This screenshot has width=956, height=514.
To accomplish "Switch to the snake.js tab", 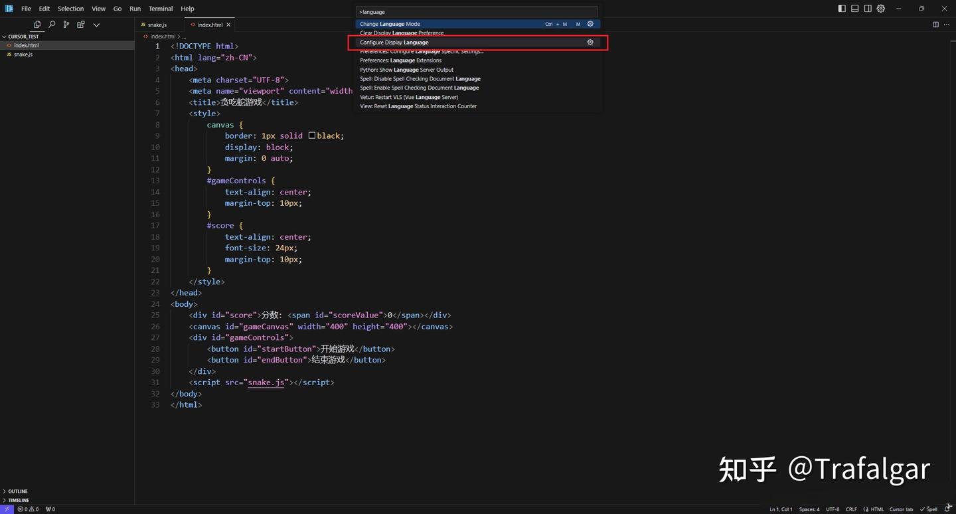I will point(157,25).
